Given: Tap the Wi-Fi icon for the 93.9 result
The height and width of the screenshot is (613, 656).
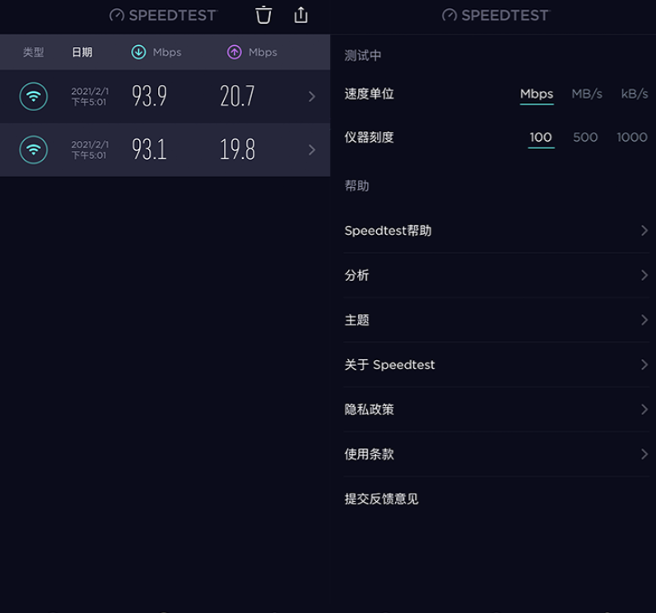Looking at the screenshot, I should click(x=34, y=96).
